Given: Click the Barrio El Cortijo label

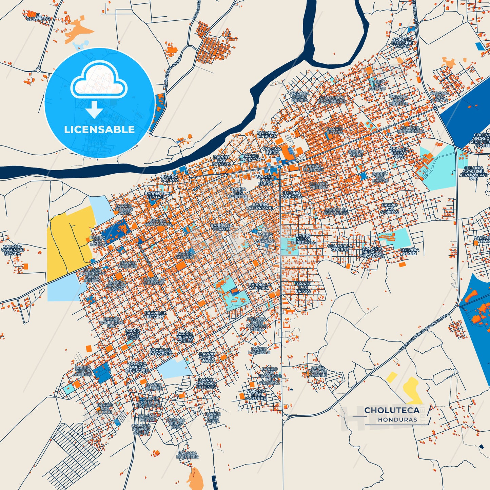Looking at the screenshot, I should (x=221, y=227).
